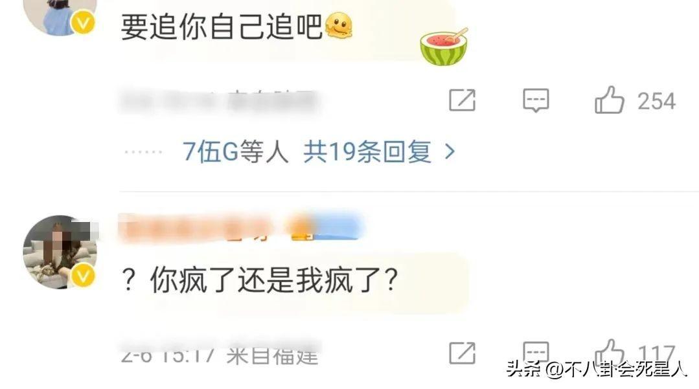Open the 共19条回复 replies link
Viewport: 699px width, 389px height.
click(x=367, y=152)
